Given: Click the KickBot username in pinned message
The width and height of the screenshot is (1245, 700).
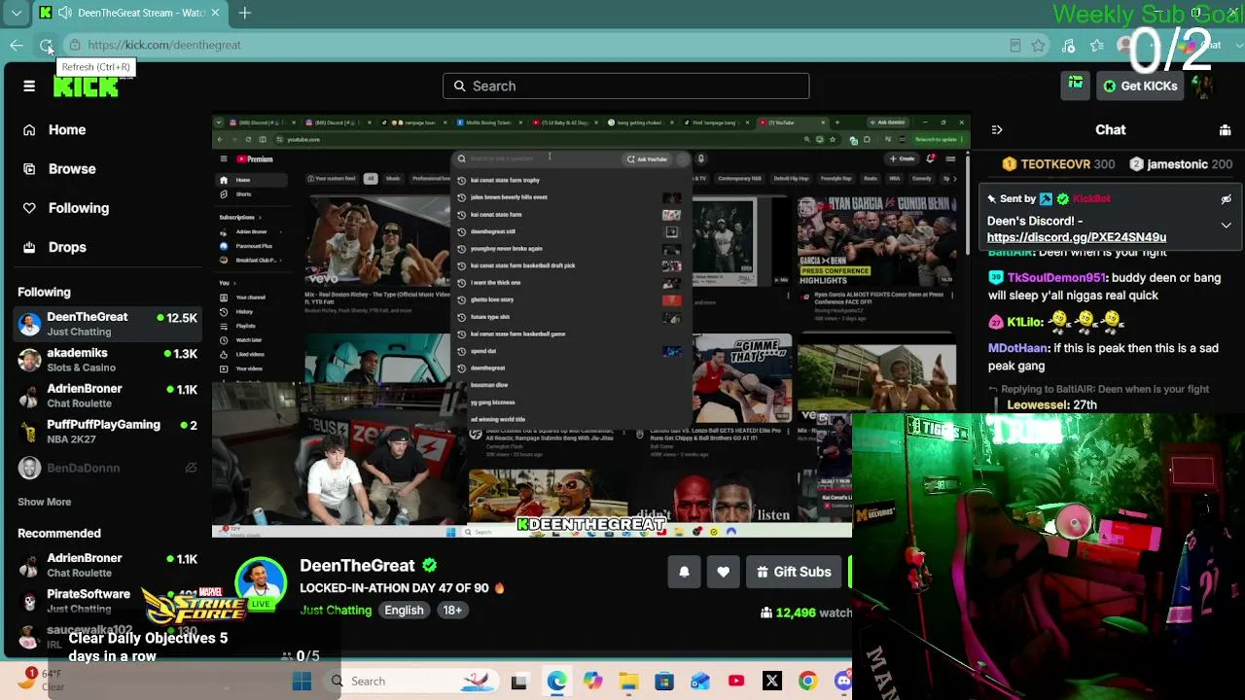Looking at the screenshot, I should click(x=1091, y=199).
